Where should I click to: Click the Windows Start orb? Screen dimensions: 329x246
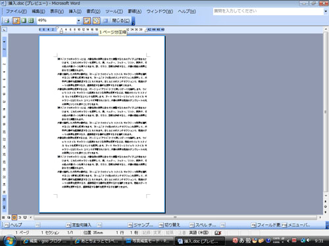point(9,241)
